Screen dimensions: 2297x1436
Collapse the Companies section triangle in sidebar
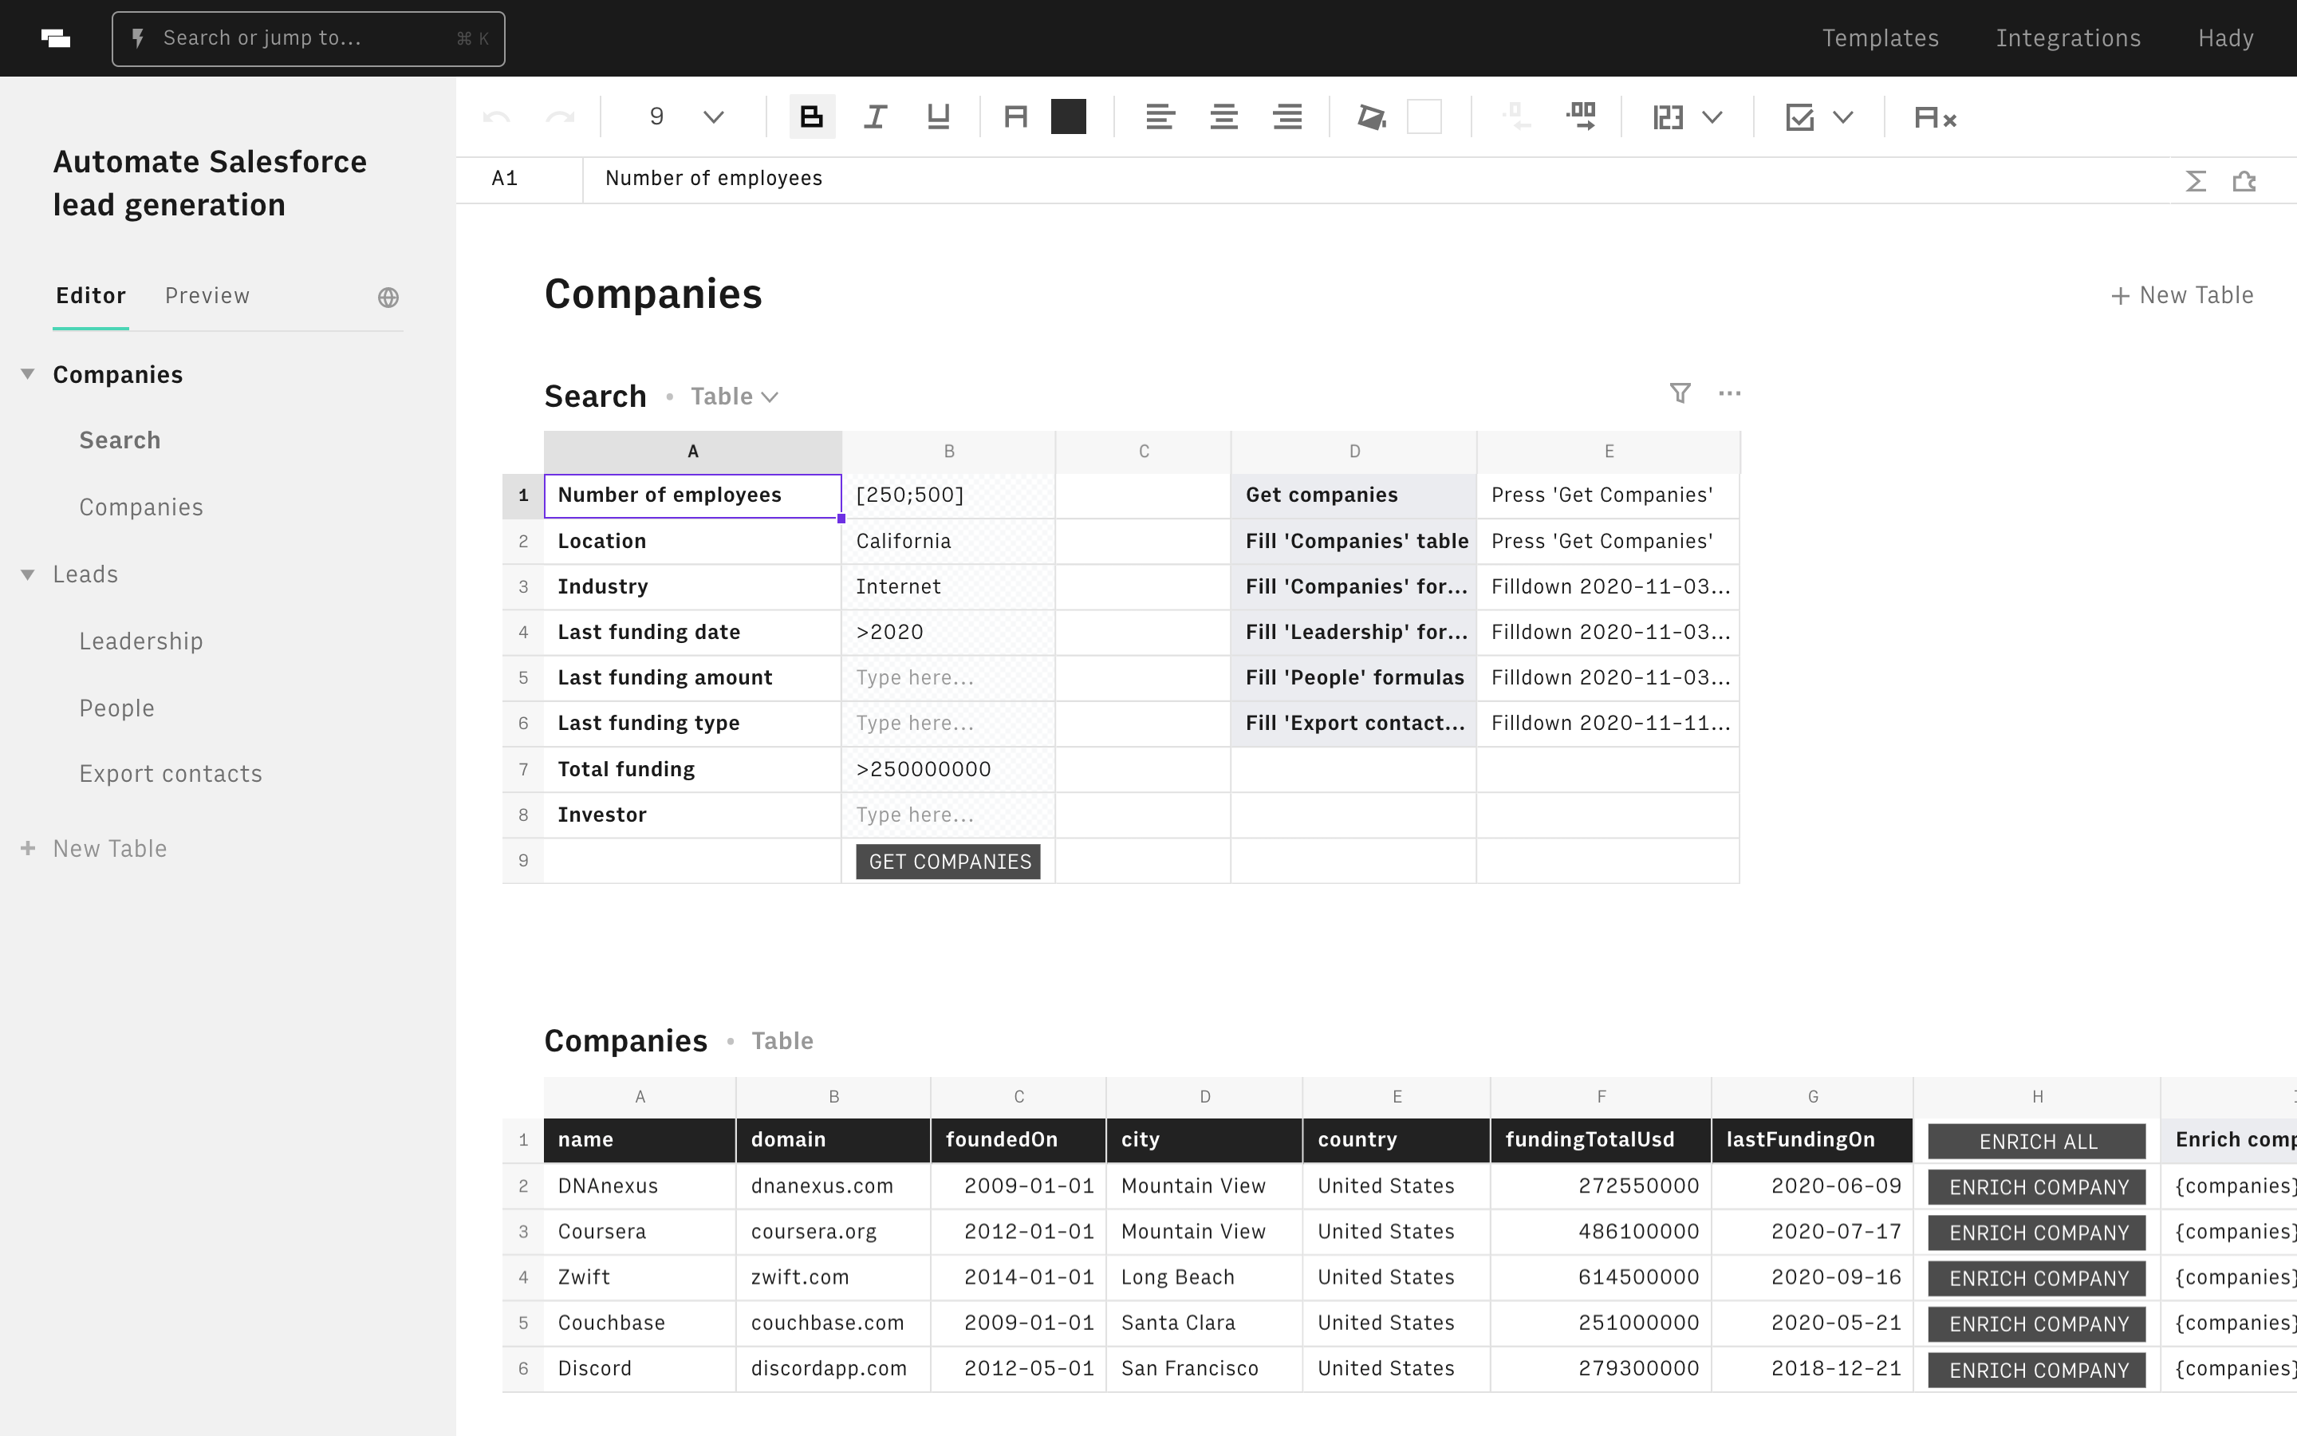coord(28,374)
